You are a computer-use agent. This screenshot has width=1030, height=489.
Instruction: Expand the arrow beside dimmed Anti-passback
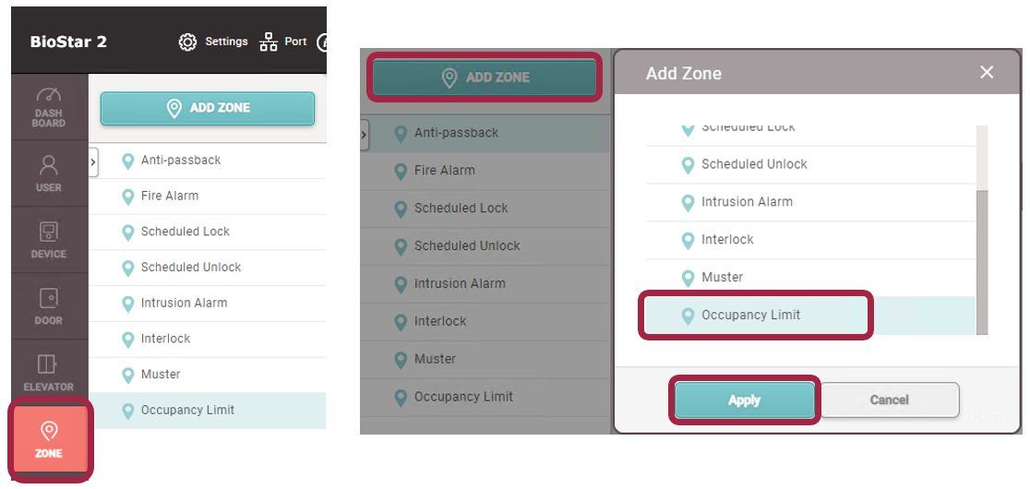pos(364,135)
